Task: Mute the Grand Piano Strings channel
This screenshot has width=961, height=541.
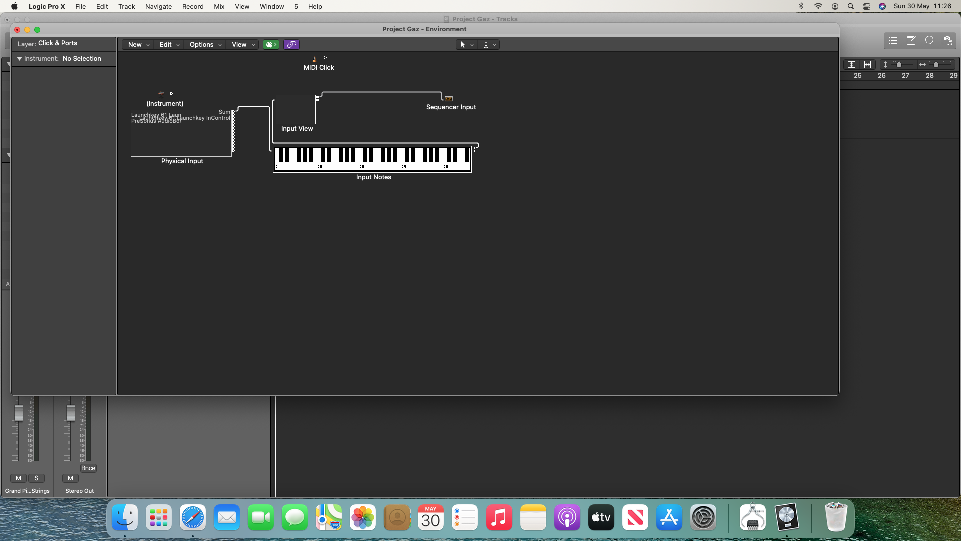Action: tap(19, 478)
